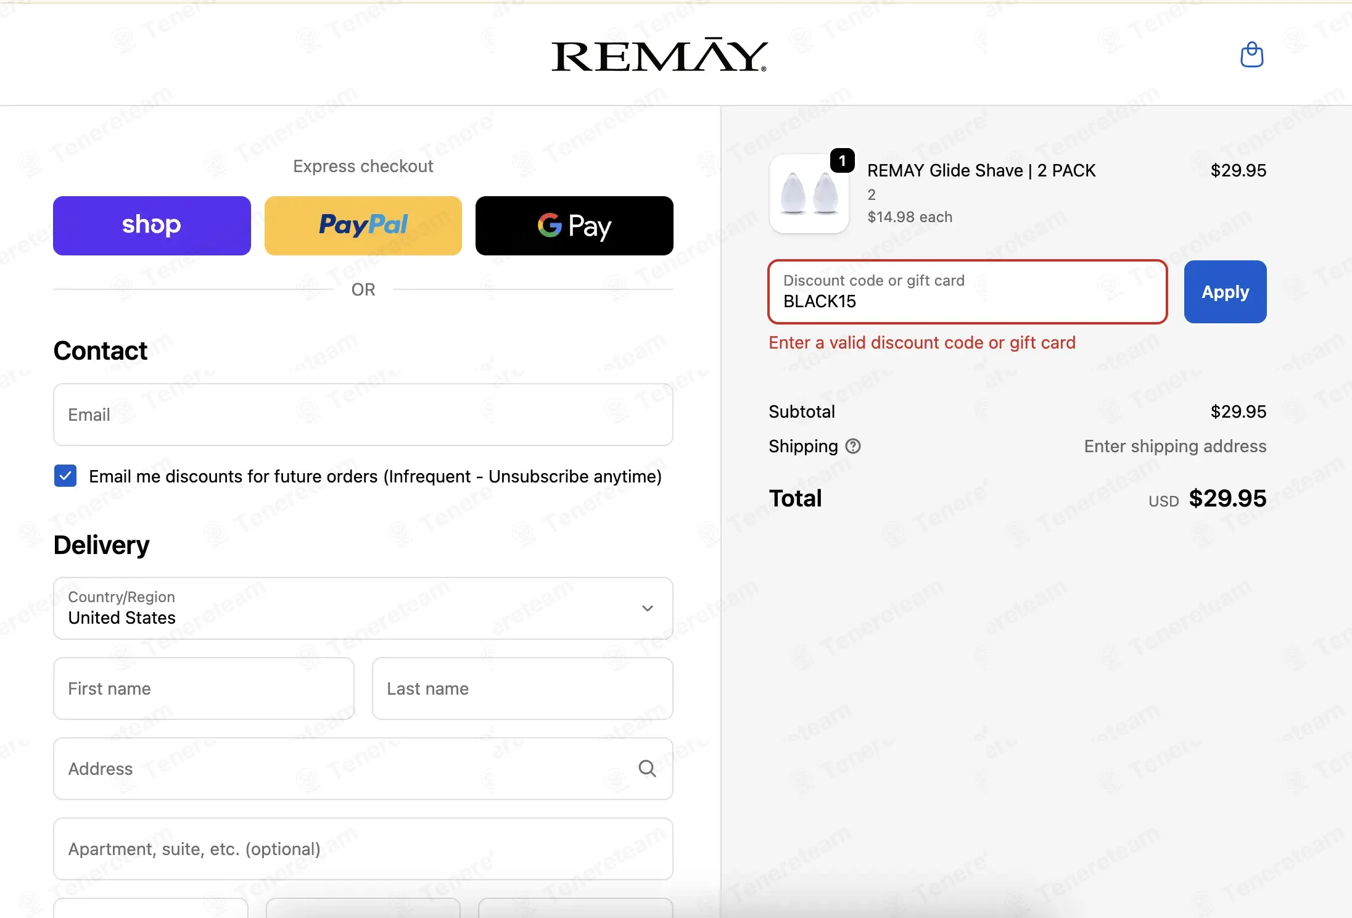Click the discount code field containing BLACK15

coord(967,292)
